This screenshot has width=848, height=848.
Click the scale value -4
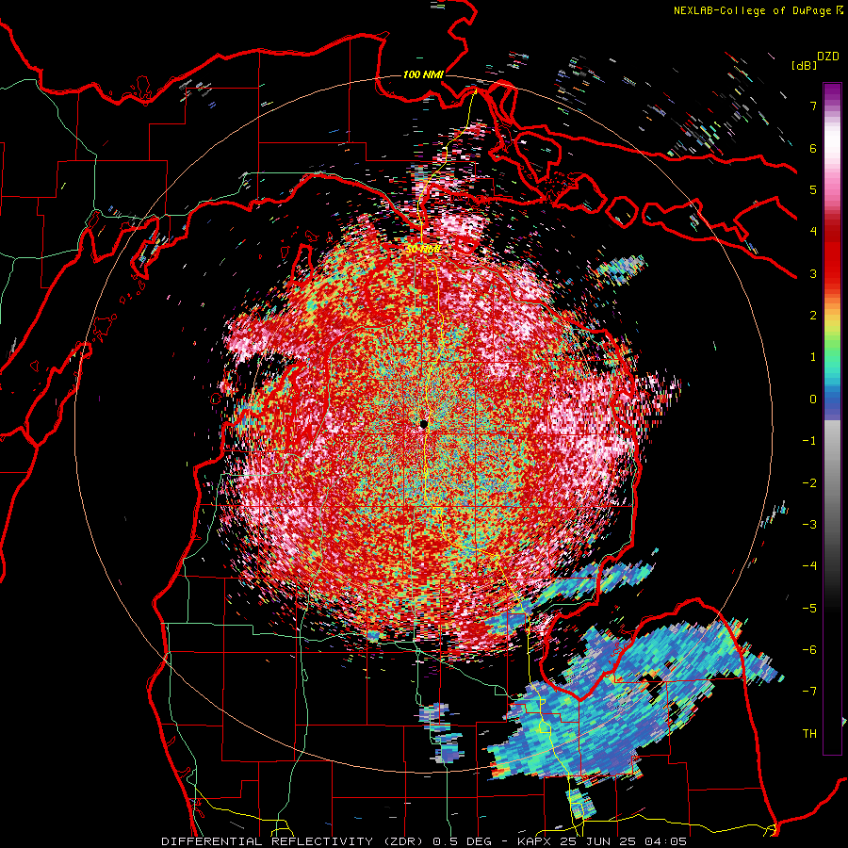tap(809, 566)
